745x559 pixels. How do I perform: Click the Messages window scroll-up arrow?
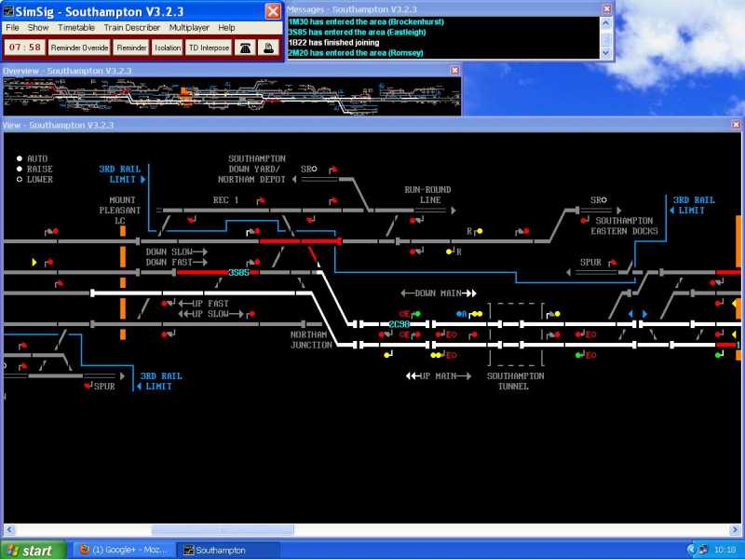point(606,22)
